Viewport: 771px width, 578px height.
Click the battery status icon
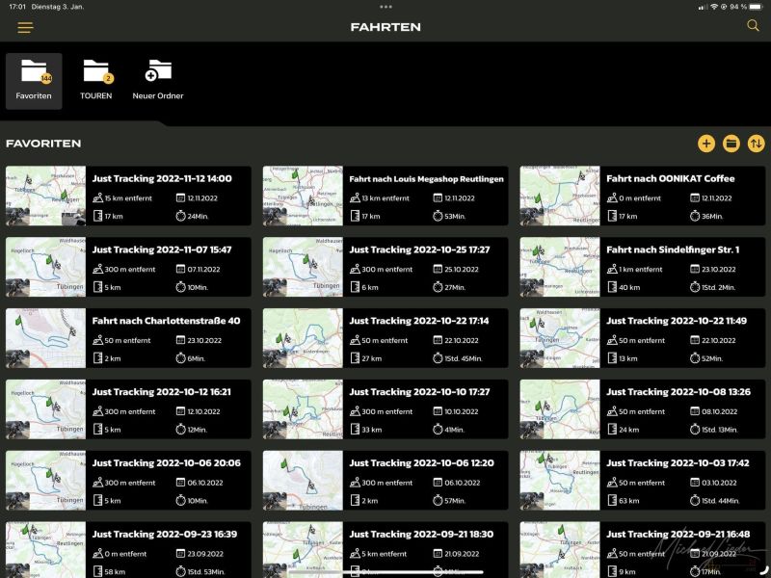757,6
